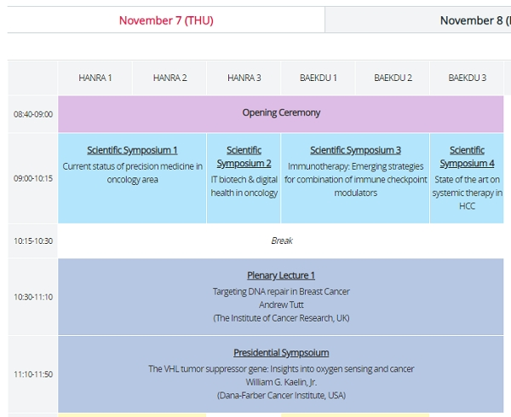The height and width of the screenshot is (417, 511).
Task: Open the Scientific Symposium 2 link
Action: [x=244, y=157]
